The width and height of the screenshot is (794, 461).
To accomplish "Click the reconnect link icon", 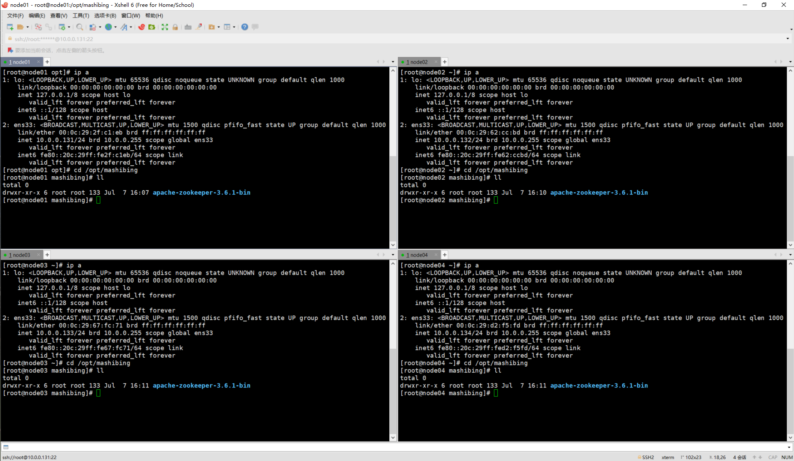I will [49, 27].
